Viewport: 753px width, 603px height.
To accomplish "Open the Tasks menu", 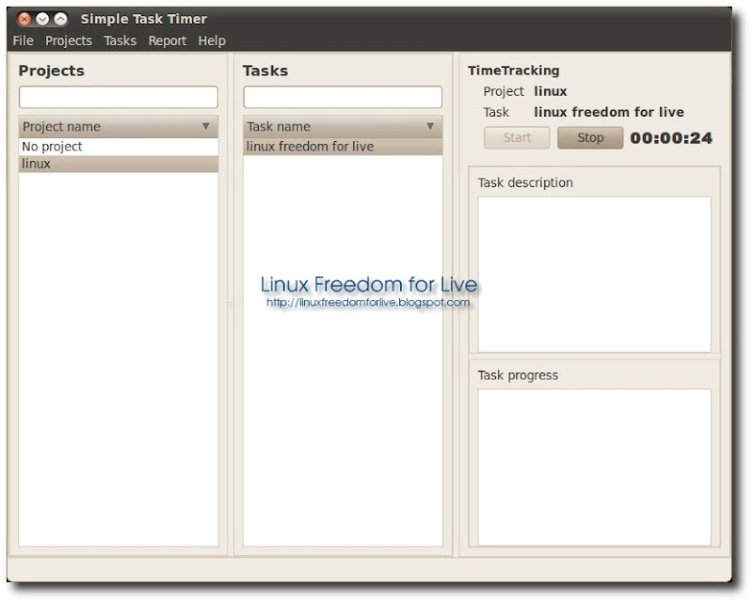I will pyautogui.click(x=120, y=40).
